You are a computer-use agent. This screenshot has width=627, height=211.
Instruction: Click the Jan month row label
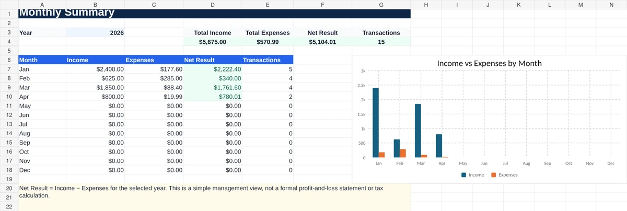pos(42,69)
